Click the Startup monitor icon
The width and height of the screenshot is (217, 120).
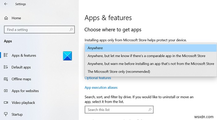(x=6, y=114)
